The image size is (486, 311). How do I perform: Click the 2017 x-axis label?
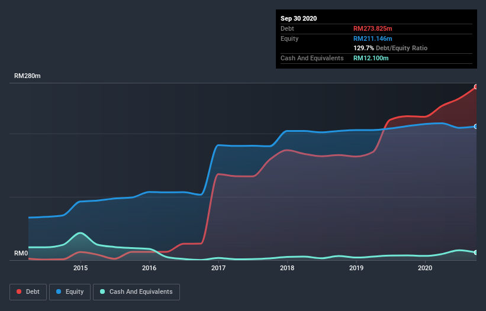coord(218,268)
